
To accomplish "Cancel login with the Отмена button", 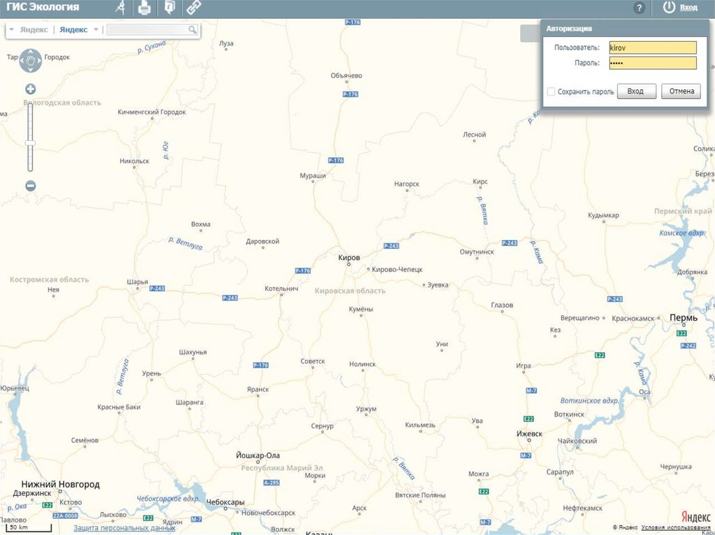I will 681,91.
